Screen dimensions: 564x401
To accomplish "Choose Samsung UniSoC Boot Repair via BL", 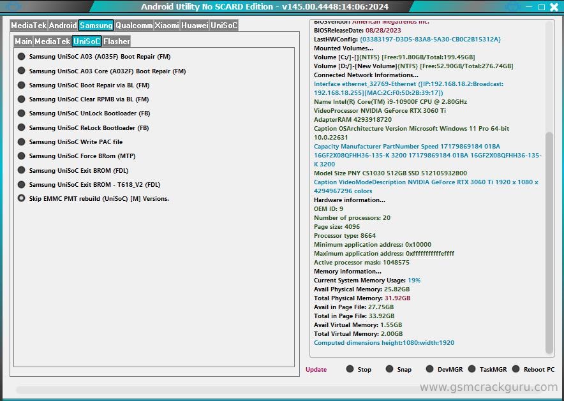I will pos(84,85).
